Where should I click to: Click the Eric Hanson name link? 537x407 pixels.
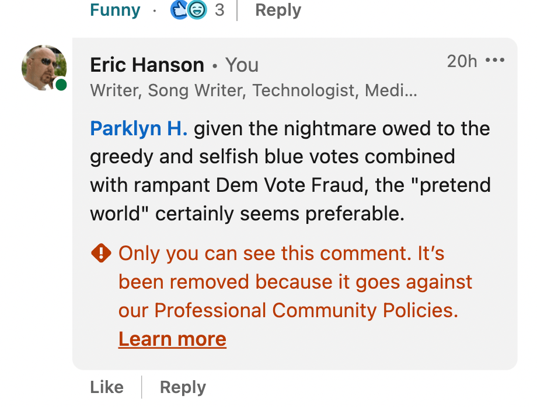(147, 65)
